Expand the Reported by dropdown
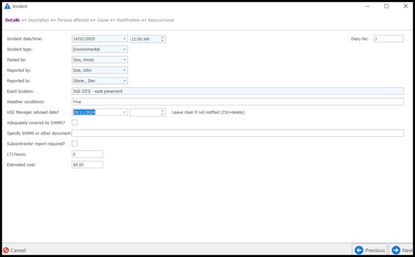Image resolution: width=415 pixels, height=257 pixels. tap(125, 71)
